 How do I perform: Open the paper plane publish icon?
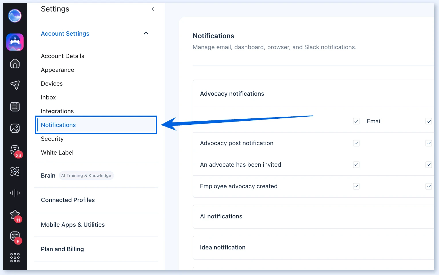click(15, 85)
